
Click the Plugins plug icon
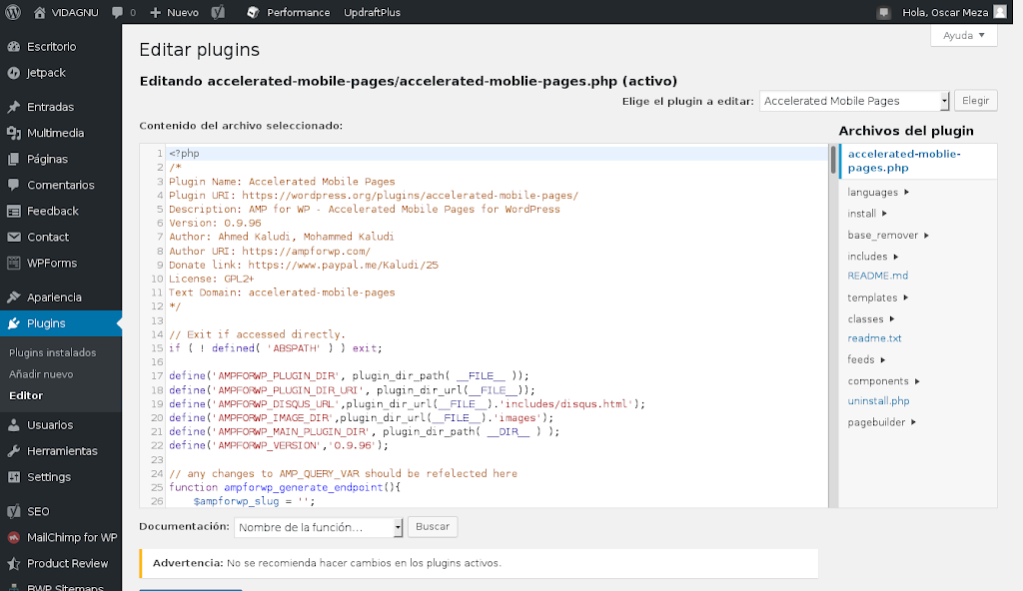[14, 322]
